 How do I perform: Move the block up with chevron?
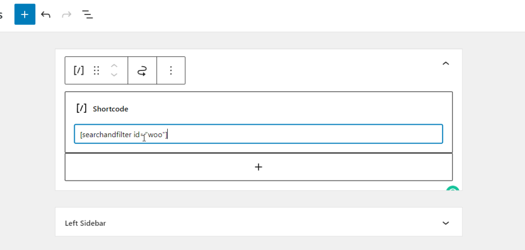coord(114,66)
